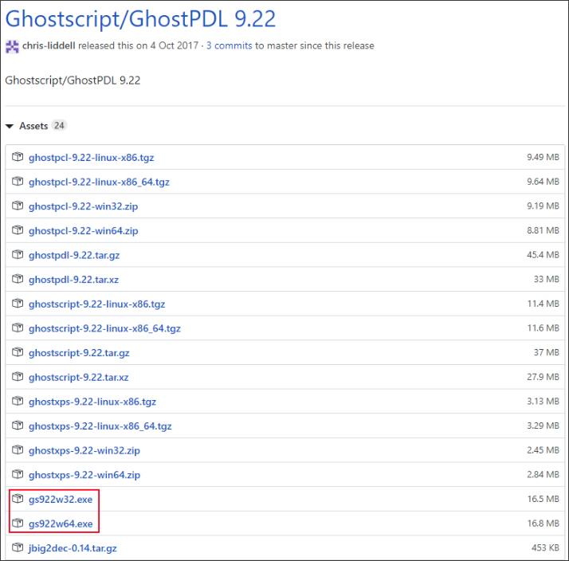Click the package icon next to jbig2dec-0.14.tar.gz
The height and width of the screenshot is (561, 569).
coord(18,547)
